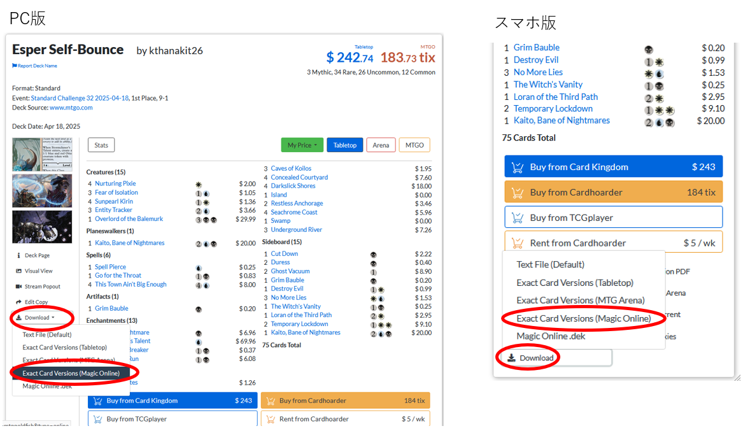
Task: Click the Concealed Courtyard land link
Action: [x=299, y=178]
